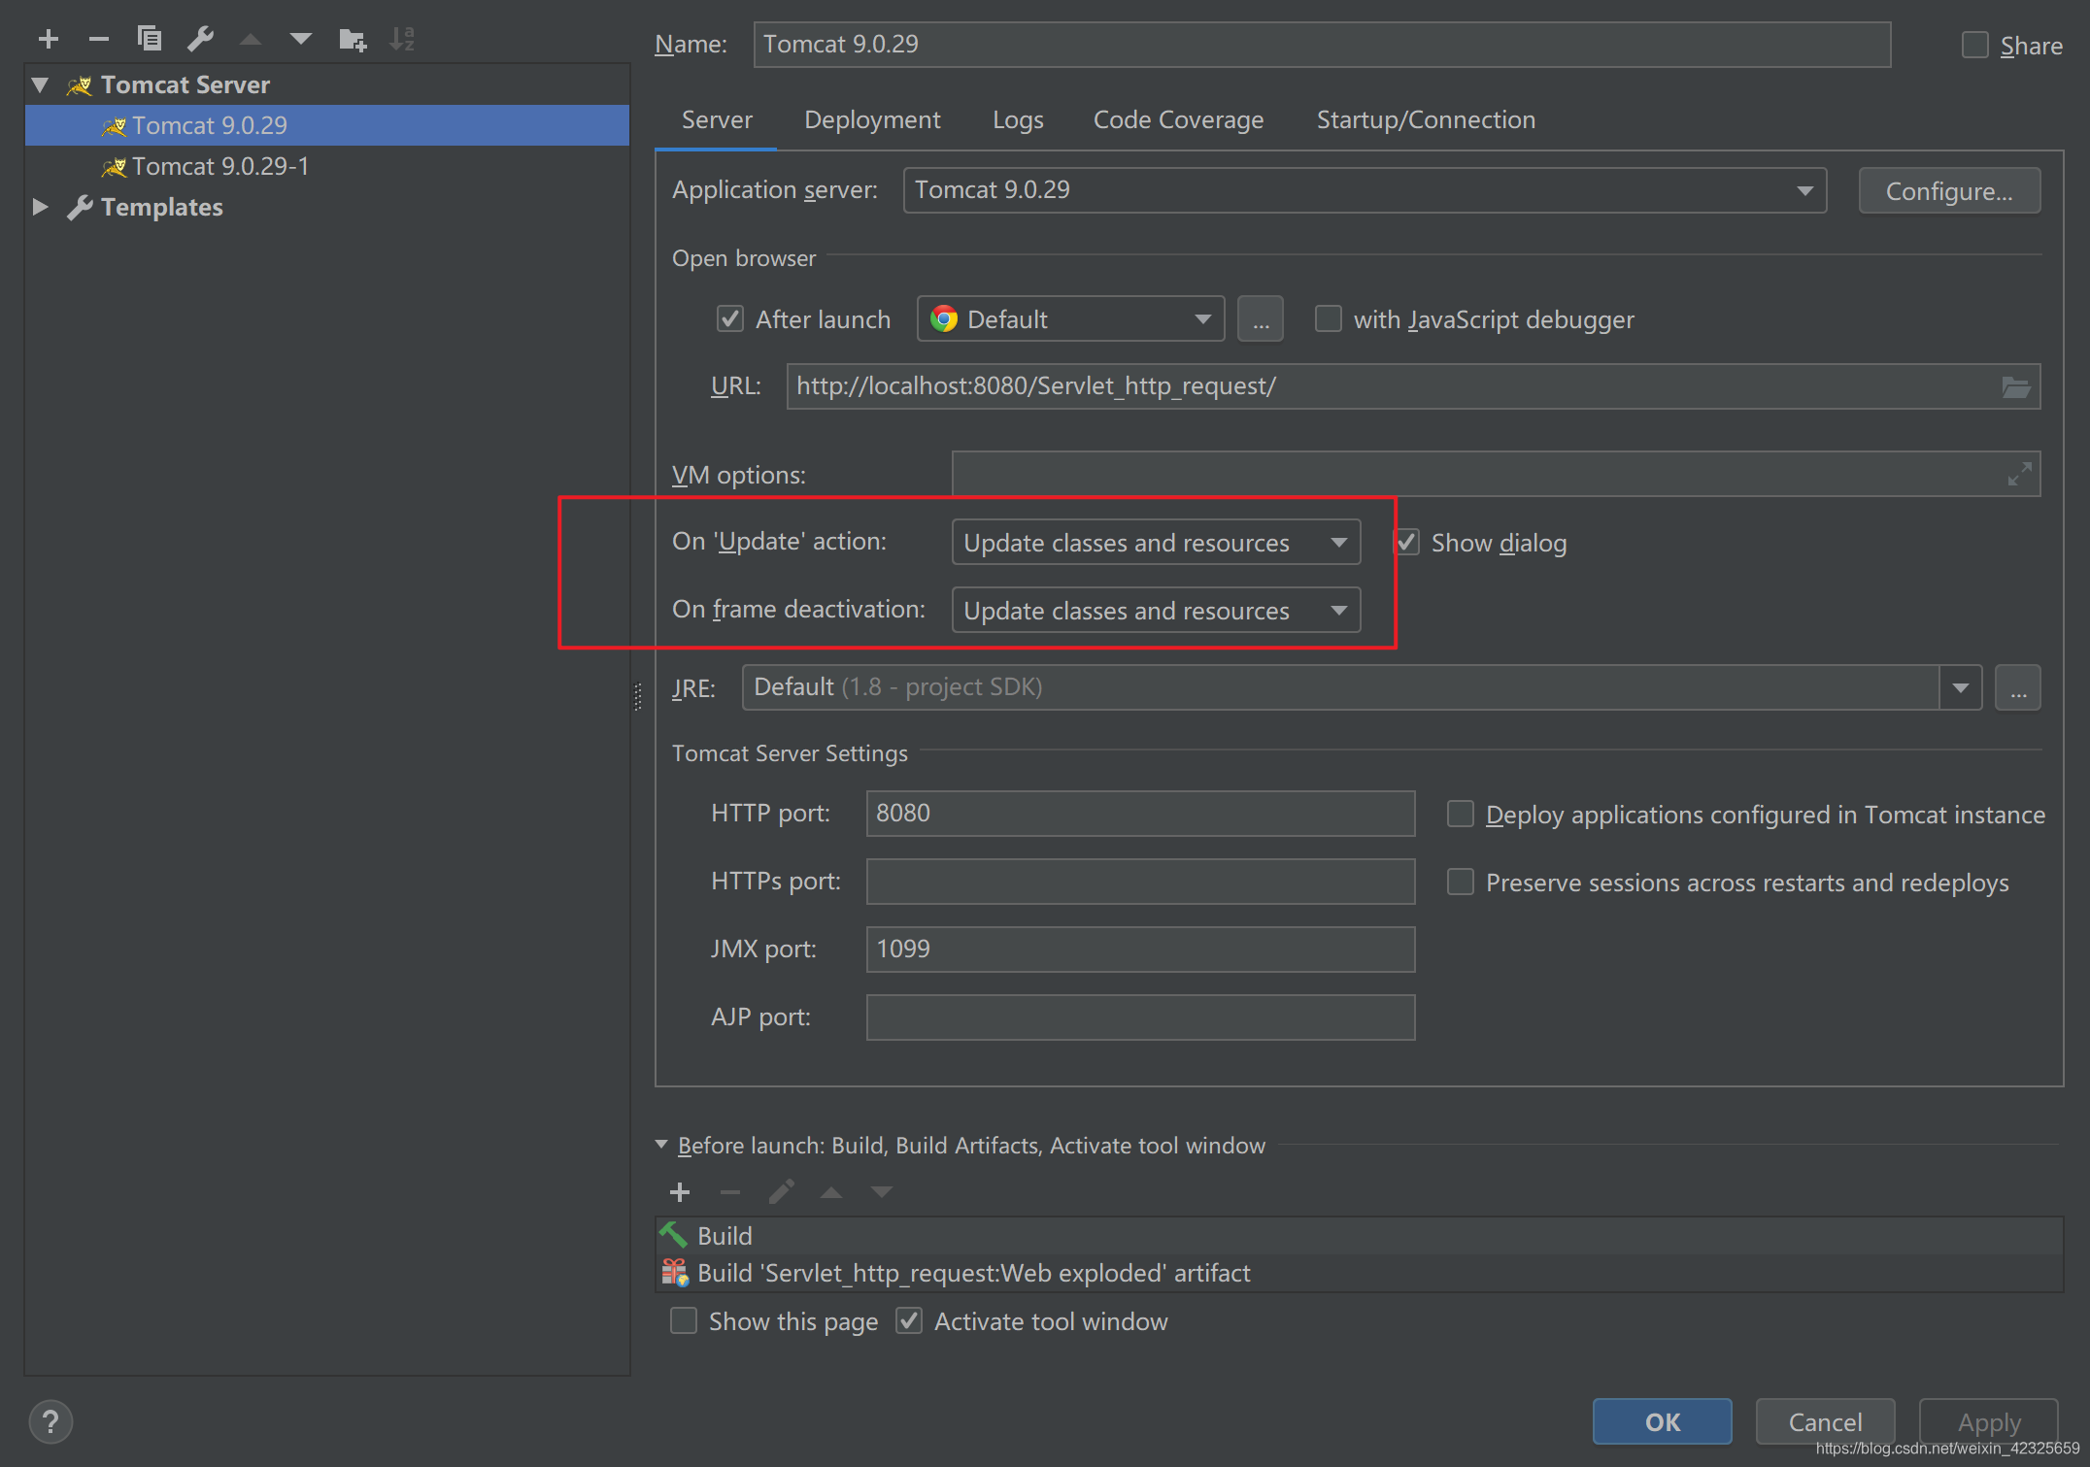Toggle Preserve sessions across restarts checkbox
The image size is (2090, 1467).
(1460, 882)
